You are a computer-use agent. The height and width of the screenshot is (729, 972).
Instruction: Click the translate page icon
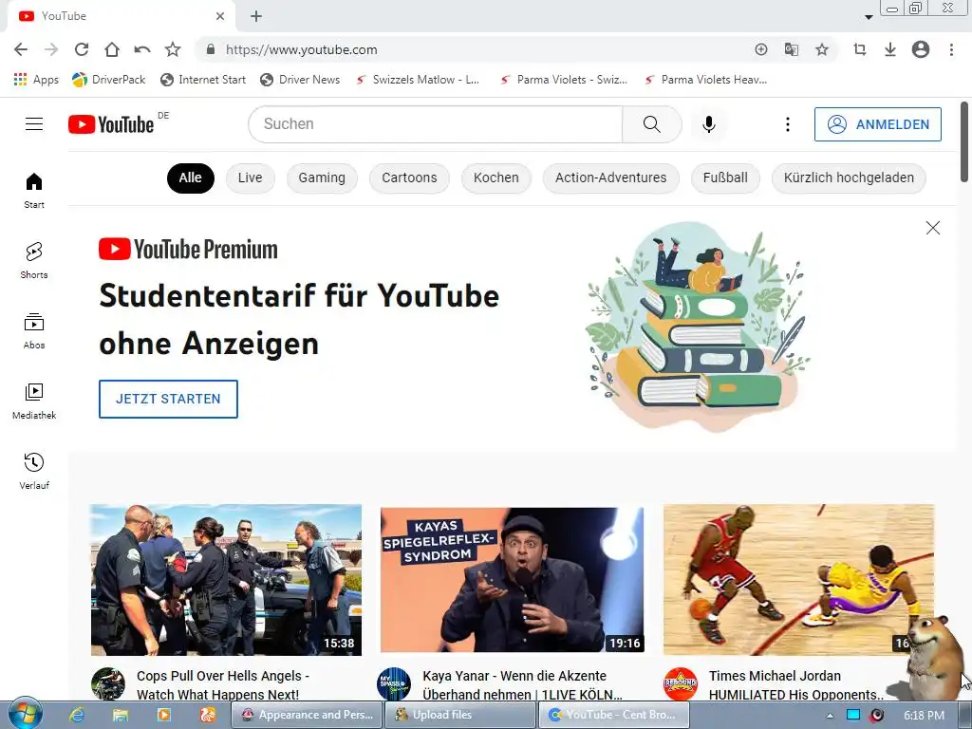click(791, 49)
